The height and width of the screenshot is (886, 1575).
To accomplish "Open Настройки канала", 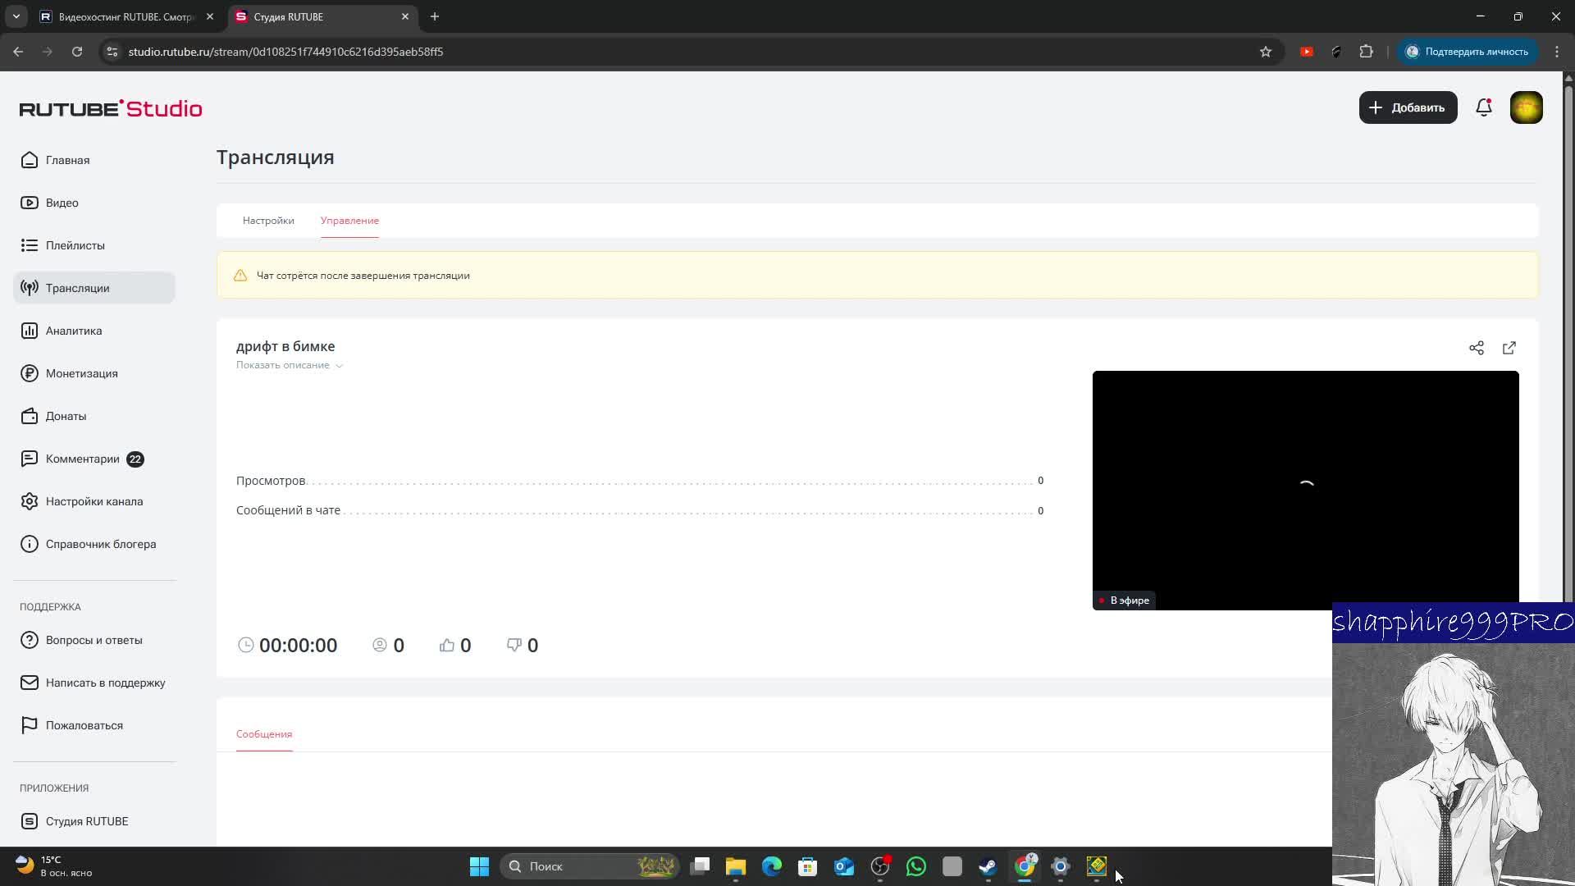I will point(94,501).
